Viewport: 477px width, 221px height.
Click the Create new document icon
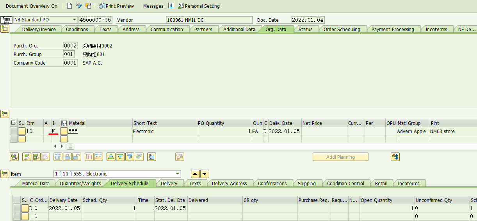tap(69, 6)
